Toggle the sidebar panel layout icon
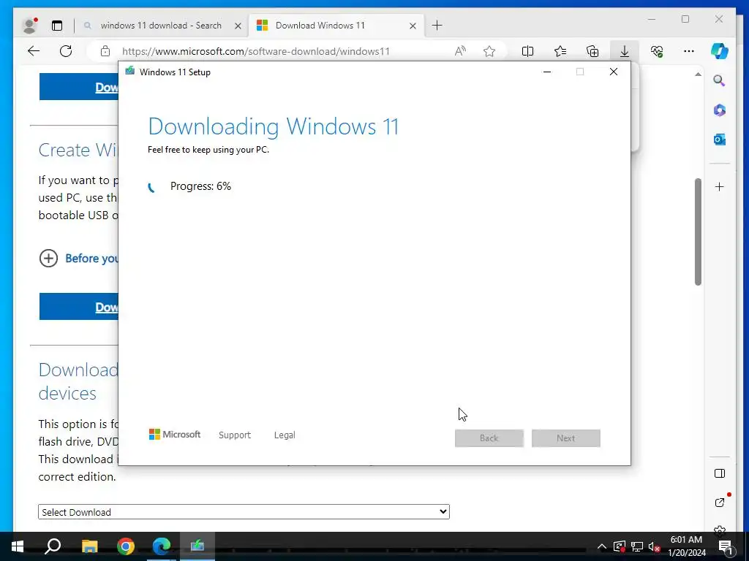This screenshot has width=749, height=561. [x=720, y=473]
